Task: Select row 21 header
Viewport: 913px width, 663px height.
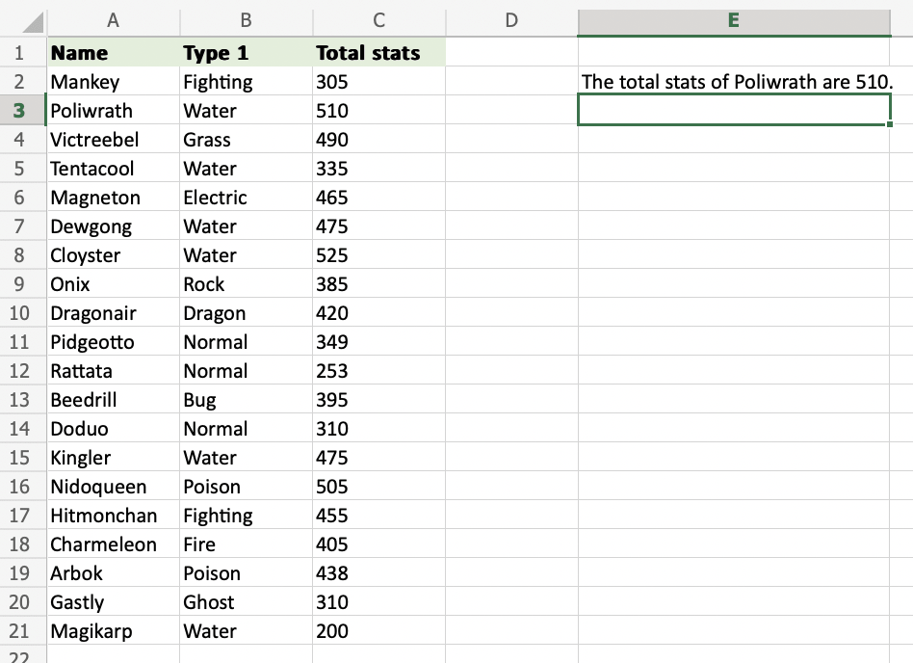Action: [x=20, y=631]
